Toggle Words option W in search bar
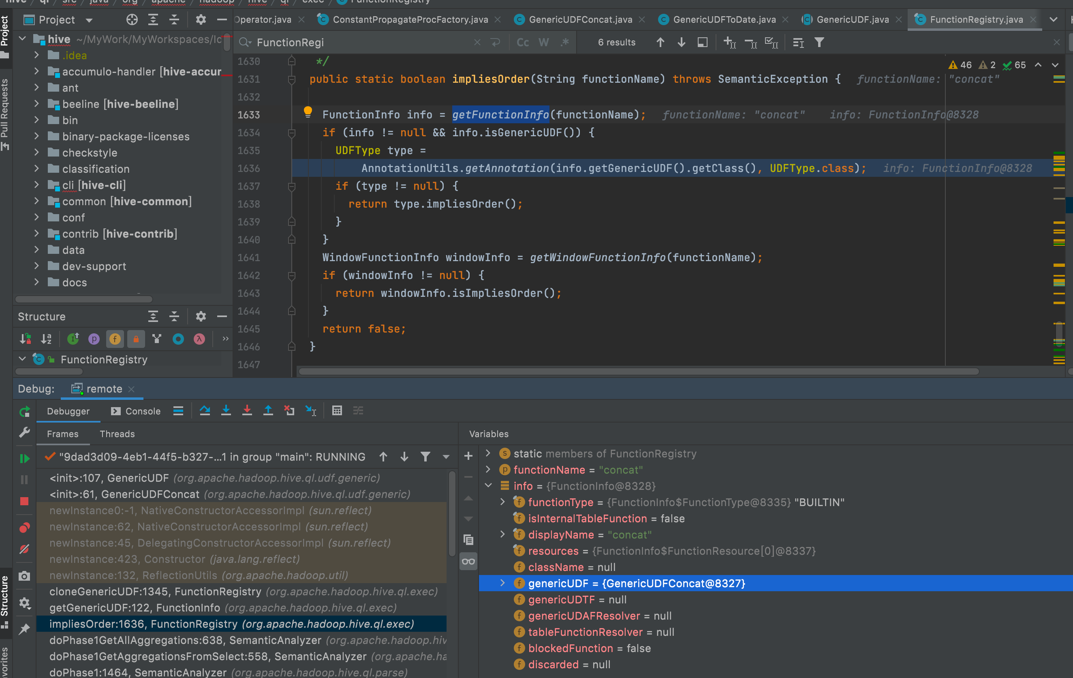The image size is (1073, 678). [543, 42]
